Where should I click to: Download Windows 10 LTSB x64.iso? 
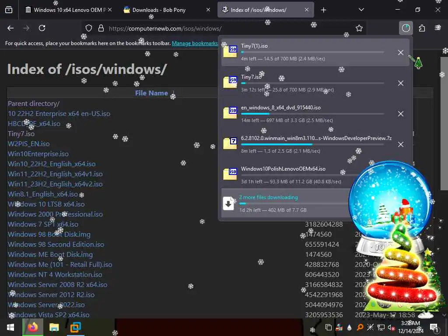46,204
